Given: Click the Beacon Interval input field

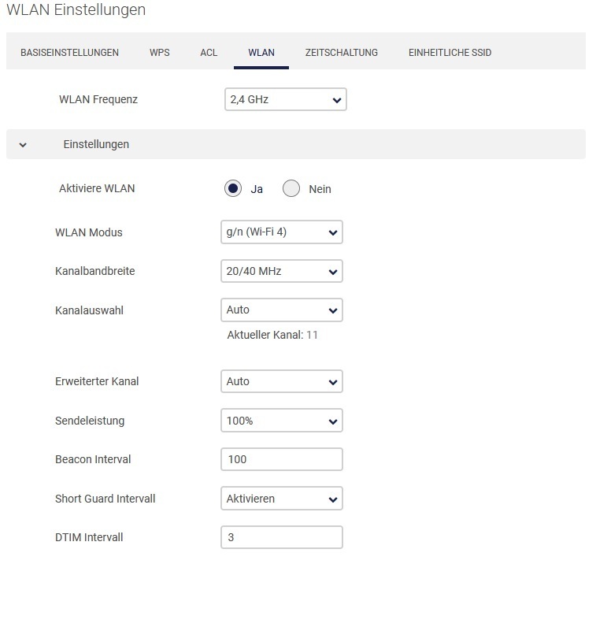Looking at the screenshot, I should point(282,459).
